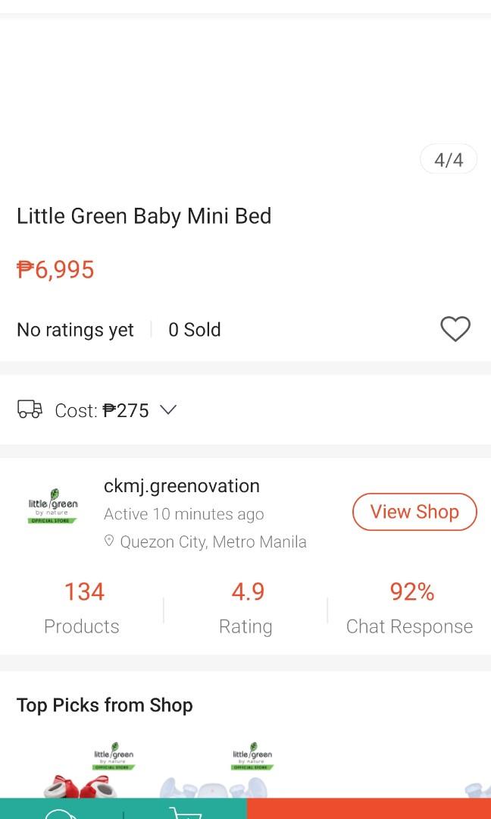Click the little green shop logo
The height and width of the screenshot is (819, 491).
pyautogui.click(x=53, y=507)
